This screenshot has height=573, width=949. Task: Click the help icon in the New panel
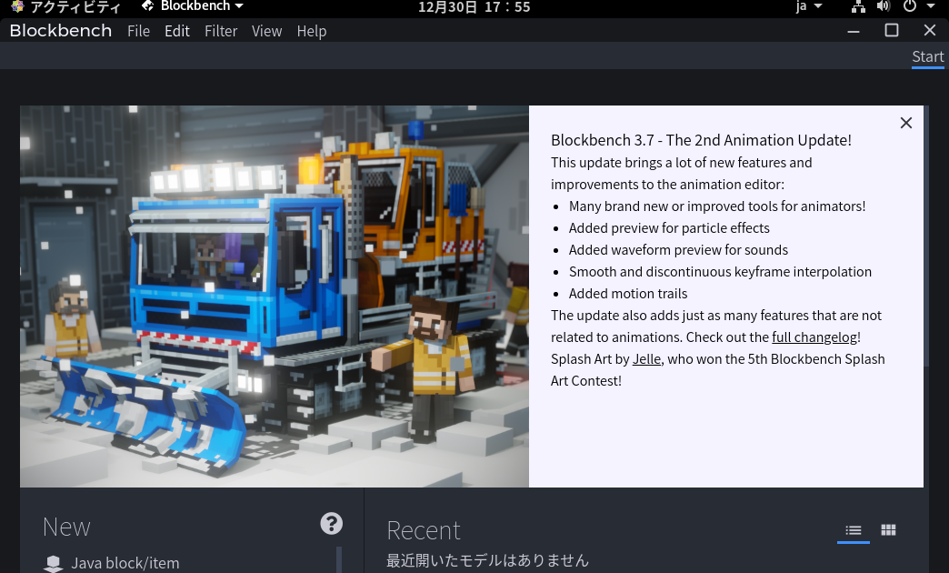click(x=331, y=524)
